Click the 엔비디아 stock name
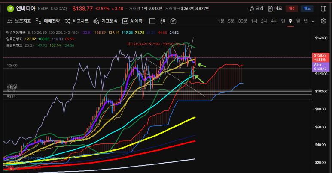 pos(26,9)
